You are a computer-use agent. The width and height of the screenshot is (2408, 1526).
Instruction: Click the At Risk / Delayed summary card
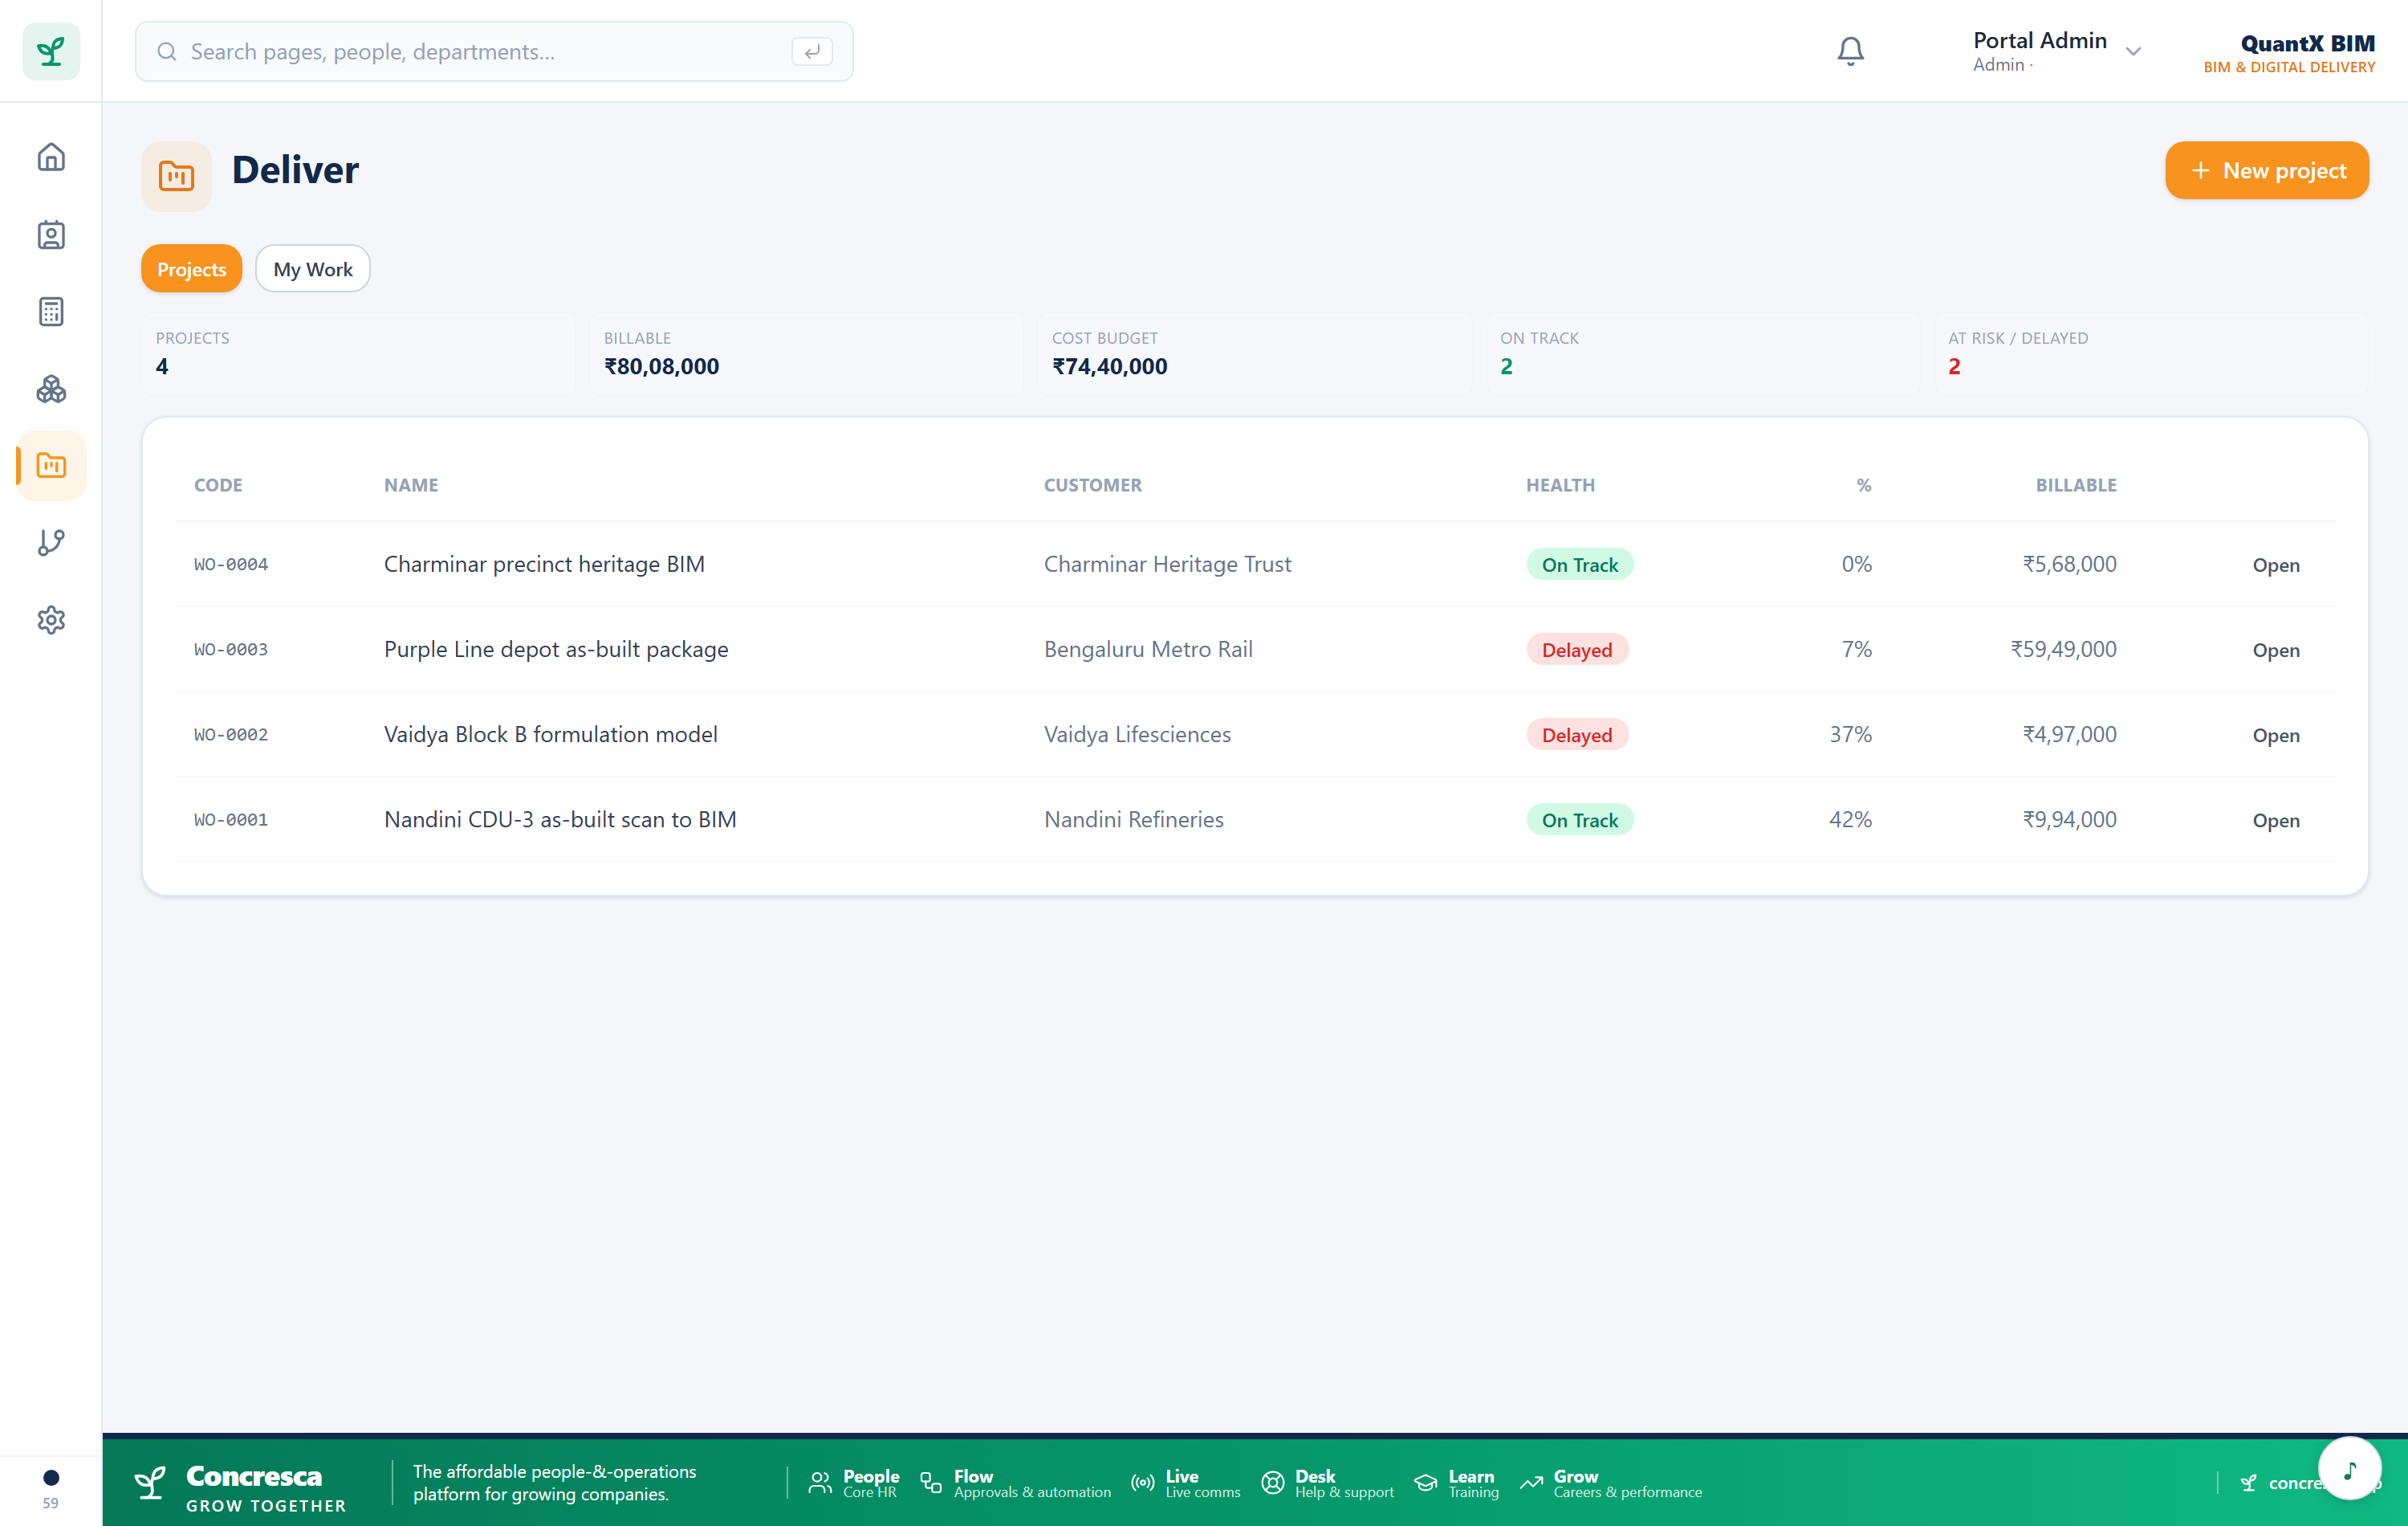2150,353
